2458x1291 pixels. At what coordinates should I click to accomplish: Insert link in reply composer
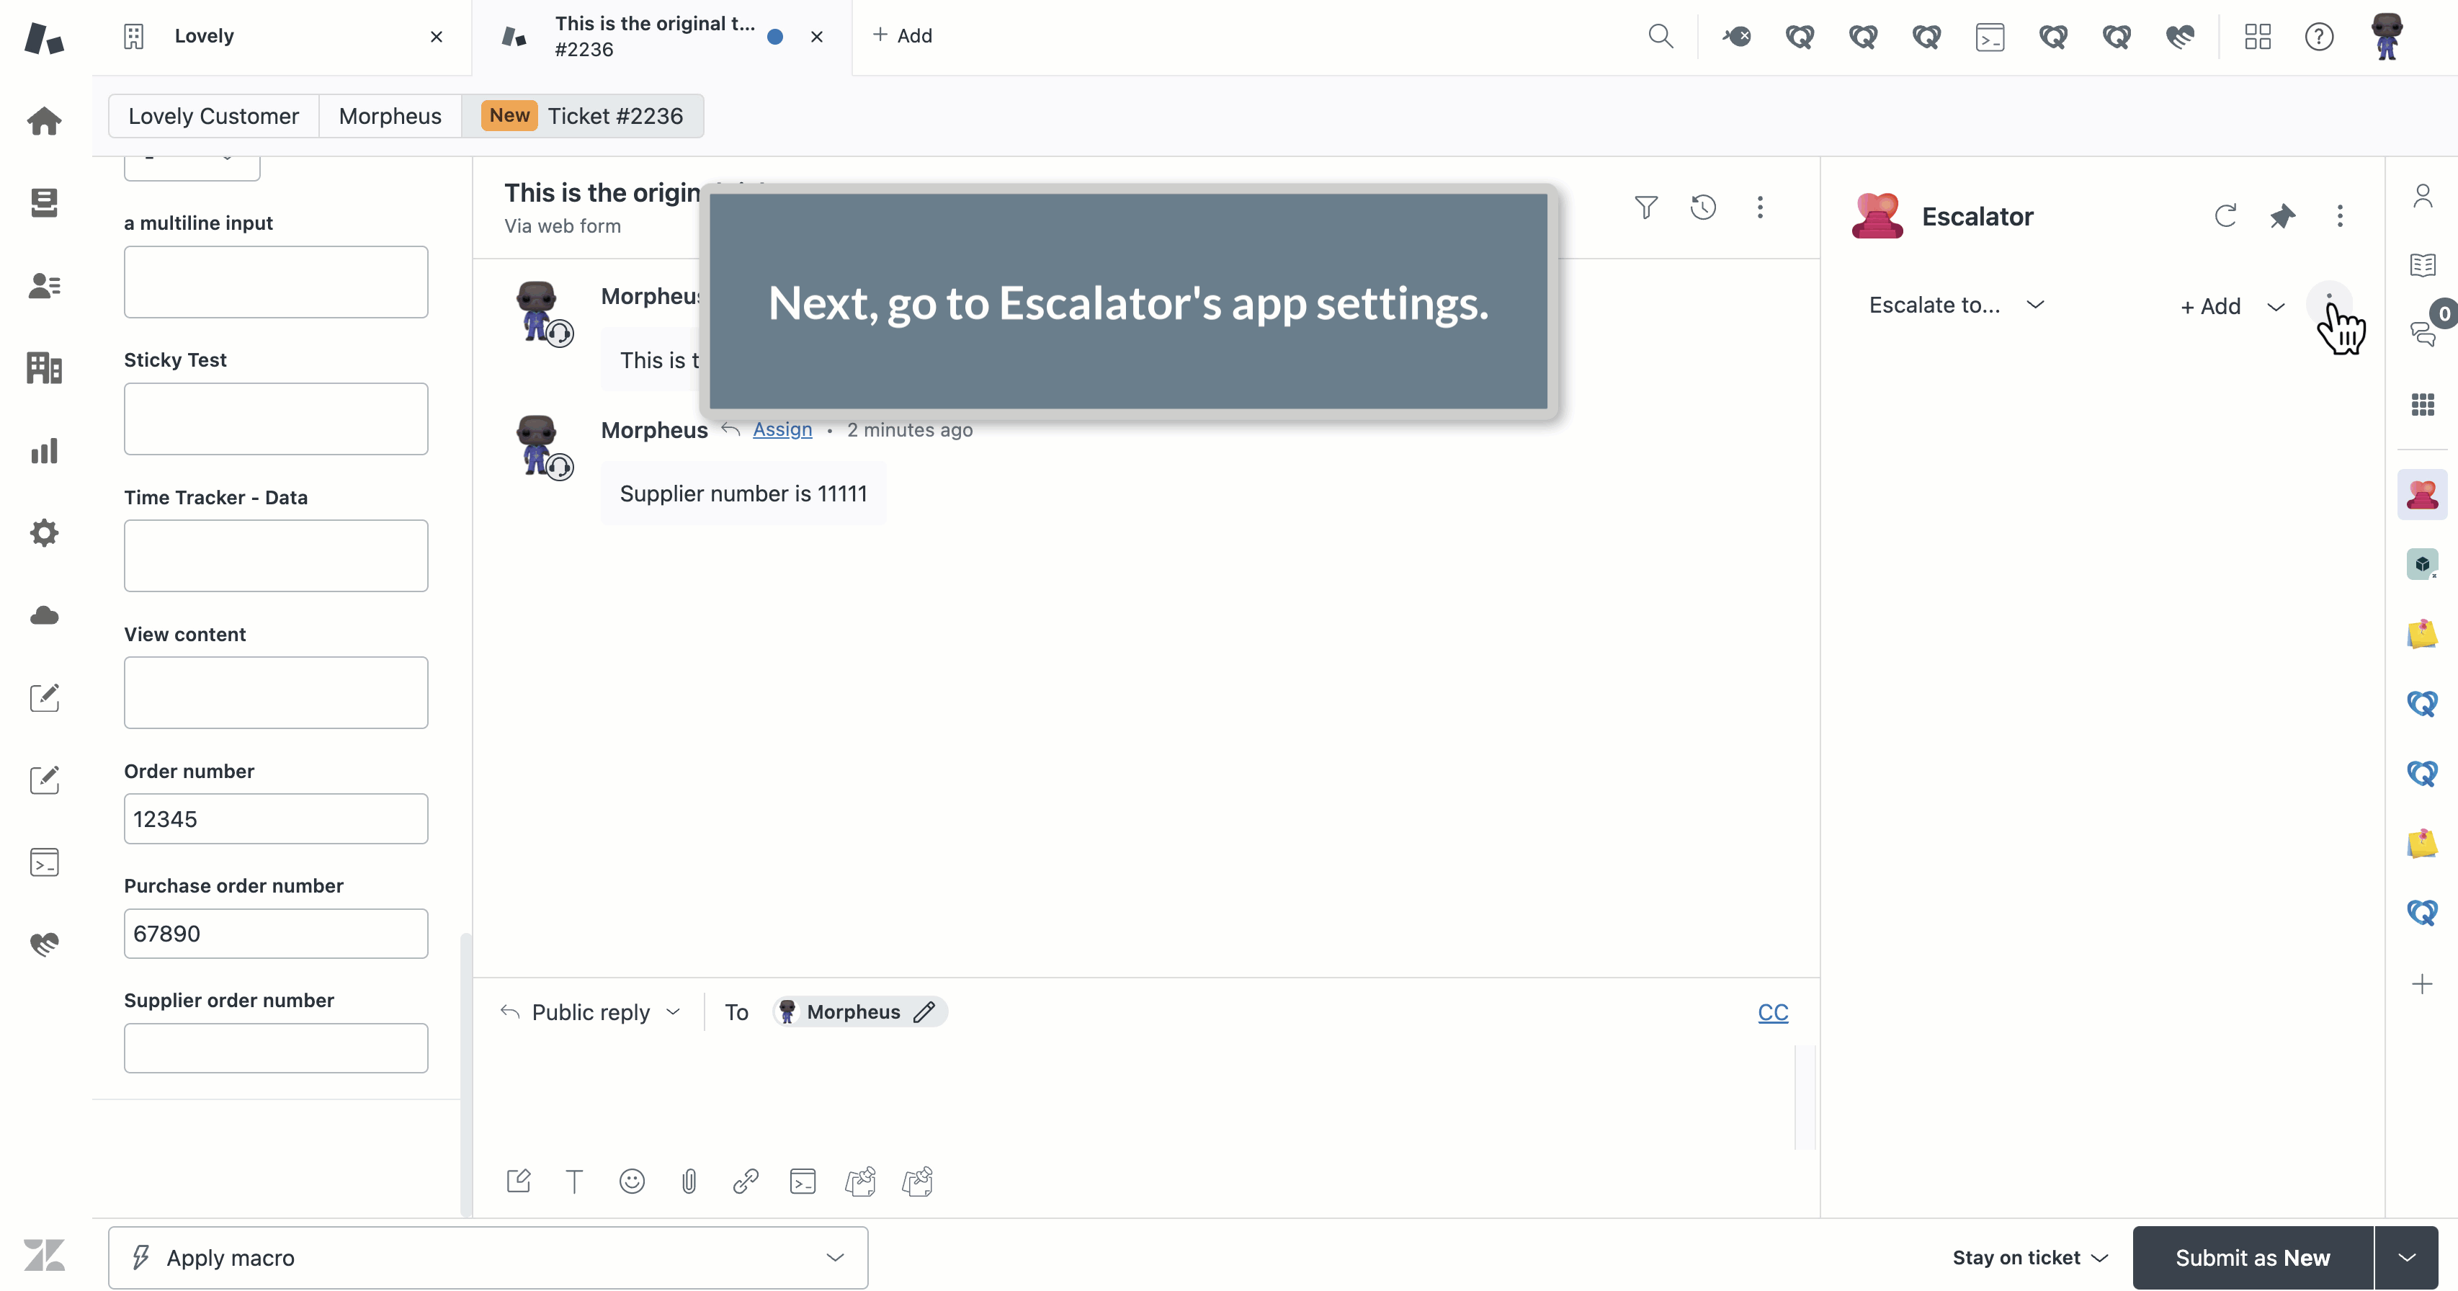point(746,1181)
